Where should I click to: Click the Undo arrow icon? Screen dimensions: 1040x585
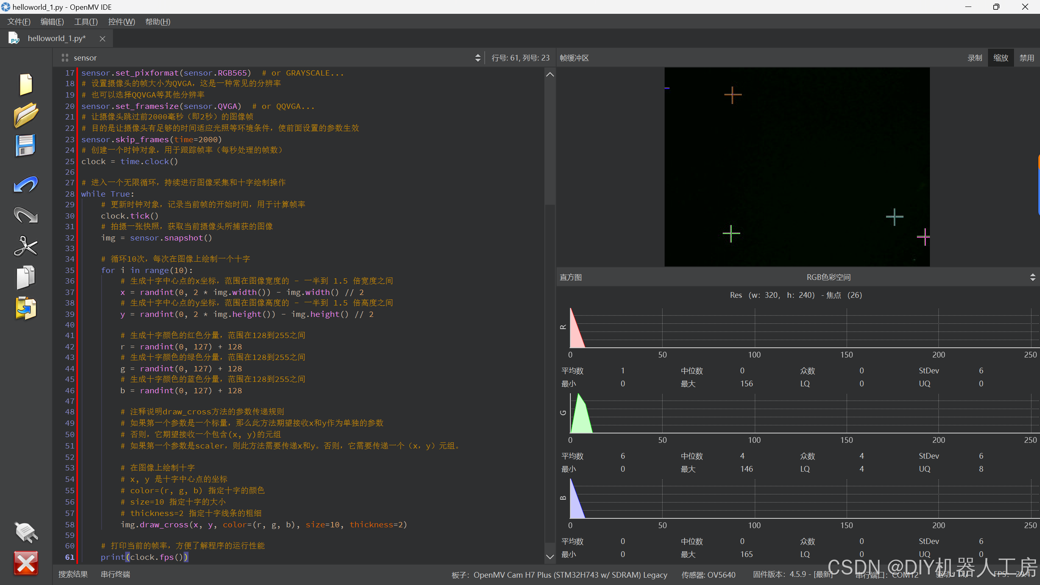coord(26,184)
